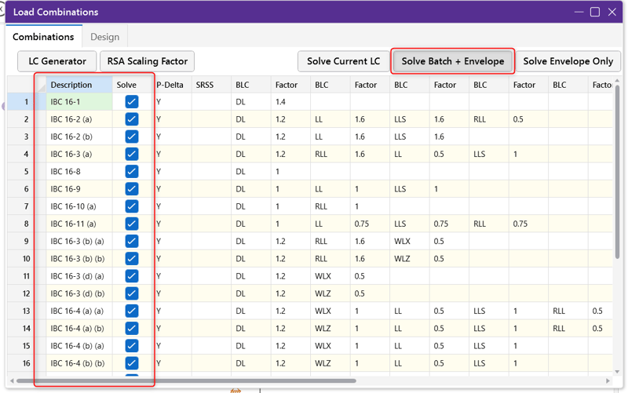The height and width of the screenshot is (393, 628).
Task: Toggle Solve checkbox for IBC 16-8 row
Action: point(131,172)
